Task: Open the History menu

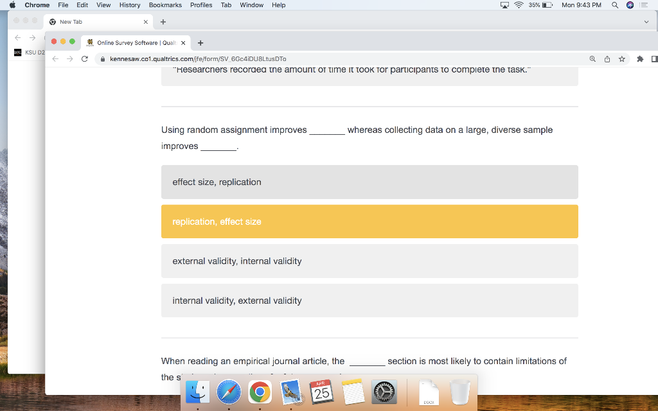Action: pyautogui.click(x=130, y=5)
